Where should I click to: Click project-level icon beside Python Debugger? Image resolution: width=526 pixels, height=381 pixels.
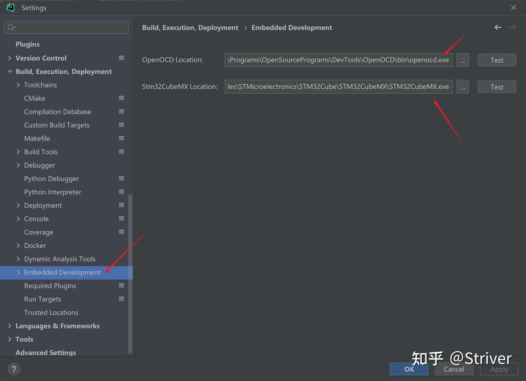(121, 178)
